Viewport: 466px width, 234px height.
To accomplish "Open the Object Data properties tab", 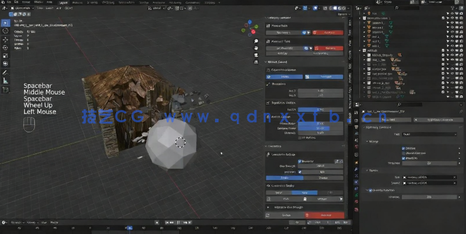I will pos(356,195).
